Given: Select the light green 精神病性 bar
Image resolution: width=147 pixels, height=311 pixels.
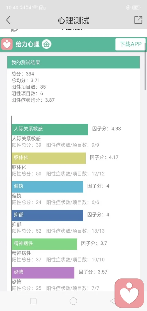Looking at the screenshot, I should 44,244.
